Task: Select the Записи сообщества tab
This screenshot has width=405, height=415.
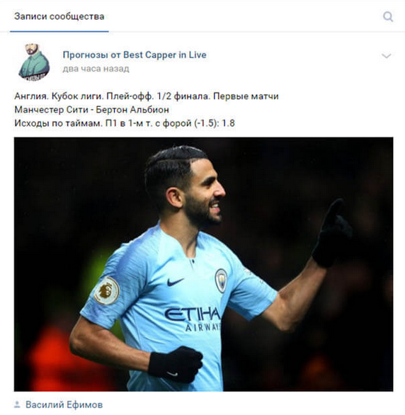Action: coord(59,16)
